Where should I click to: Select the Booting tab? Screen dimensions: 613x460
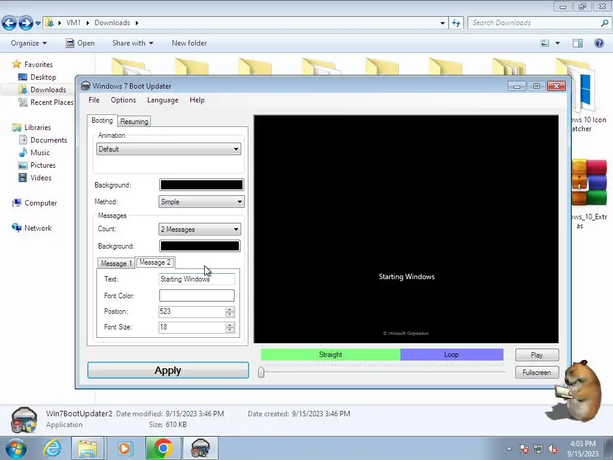[102, 120]
